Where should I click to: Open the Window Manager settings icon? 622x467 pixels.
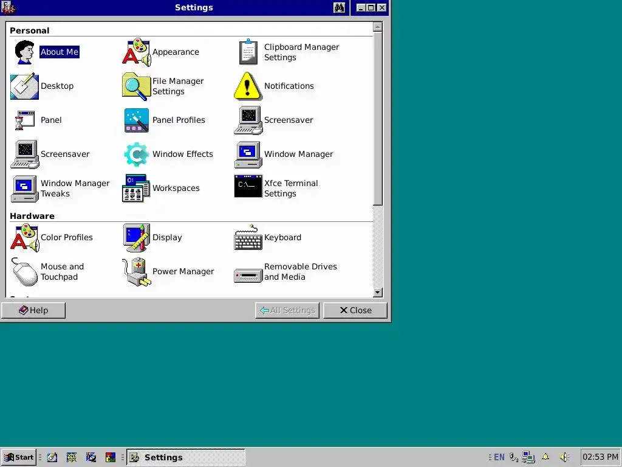248,154
